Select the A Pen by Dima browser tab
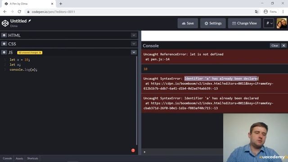The image size is (288, 162). 29,4
